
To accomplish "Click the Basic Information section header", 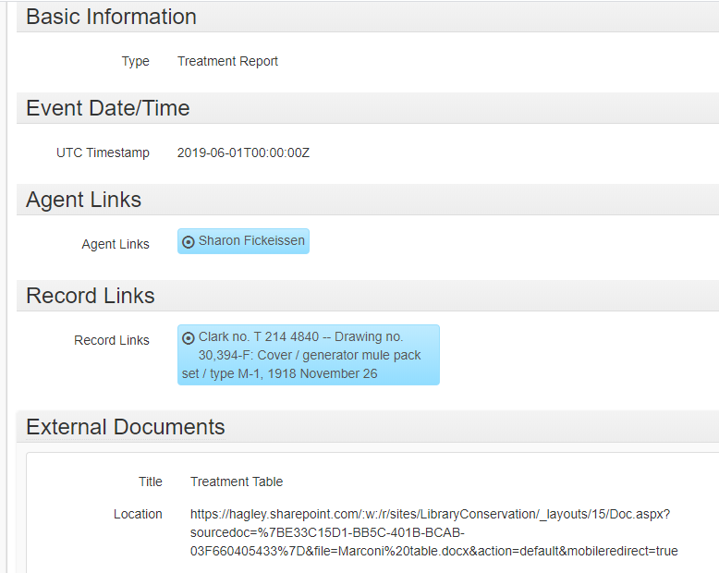I will coord(112,17).
